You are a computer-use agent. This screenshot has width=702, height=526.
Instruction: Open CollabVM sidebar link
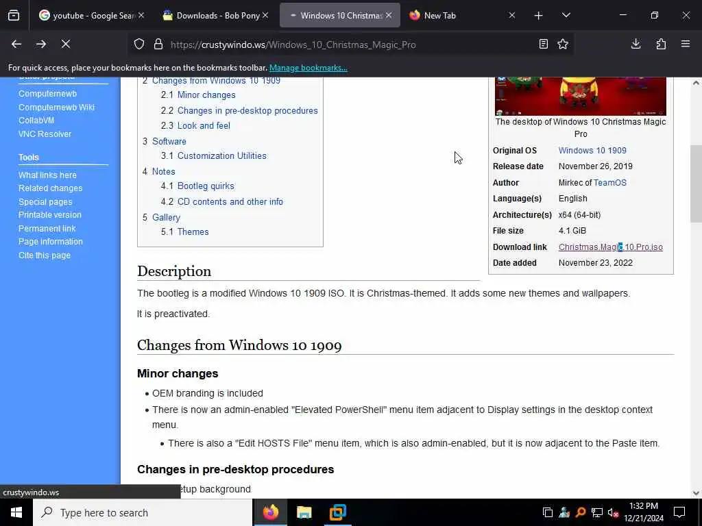pyautogui.click(x=36, y=121)
